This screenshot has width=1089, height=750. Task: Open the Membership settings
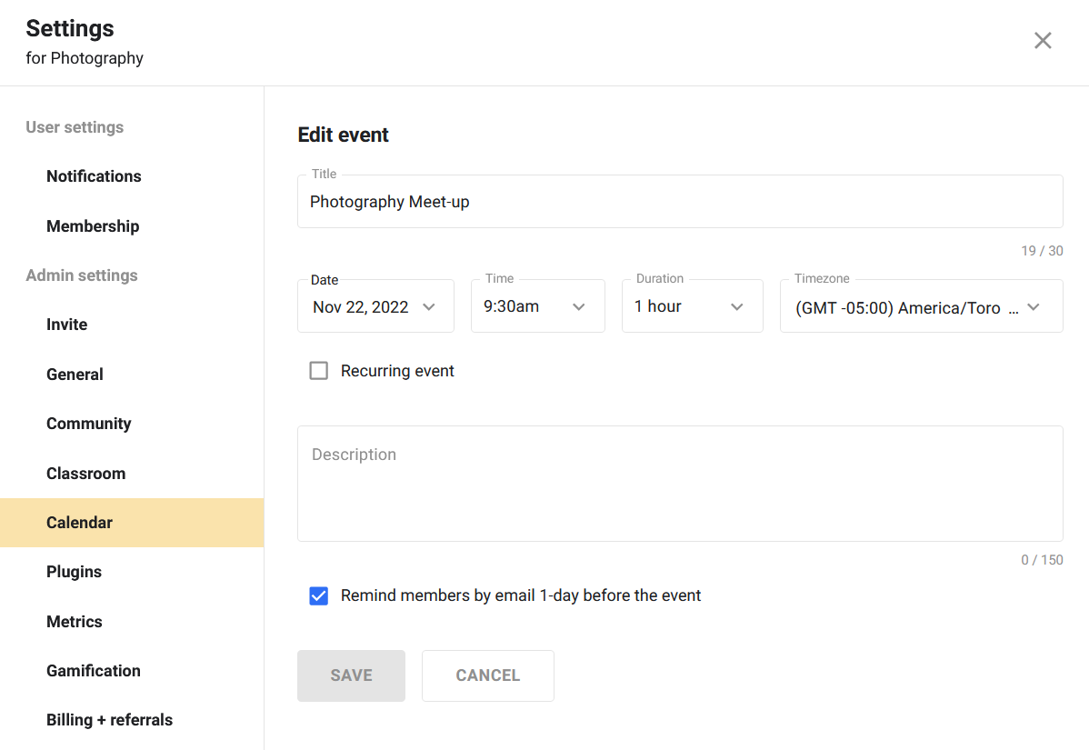(93, 225)
